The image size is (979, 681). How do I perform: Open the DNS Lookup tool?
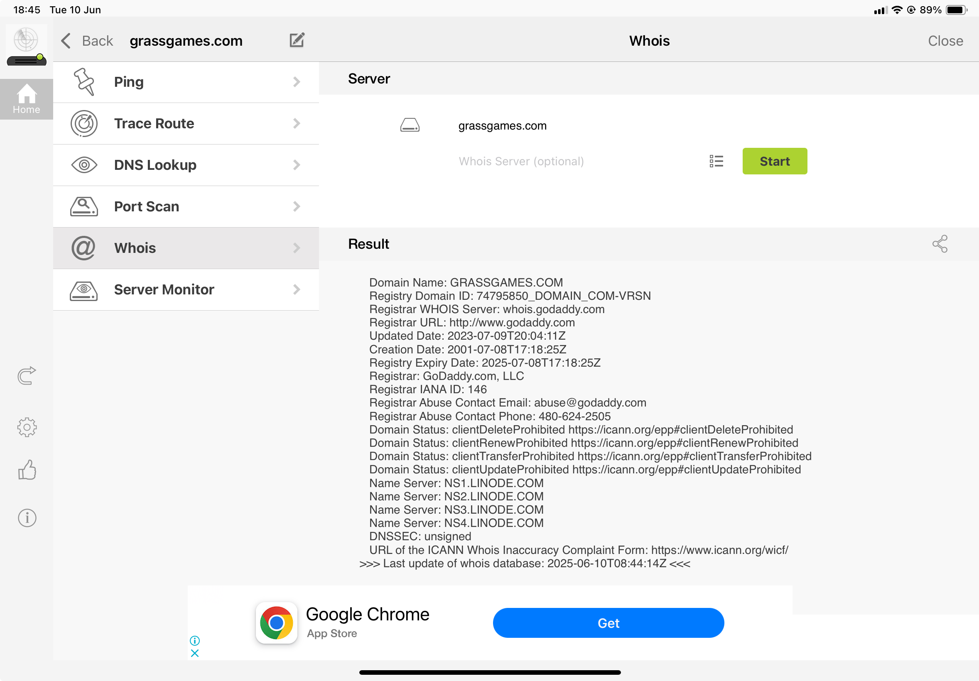tap(186, 165)
